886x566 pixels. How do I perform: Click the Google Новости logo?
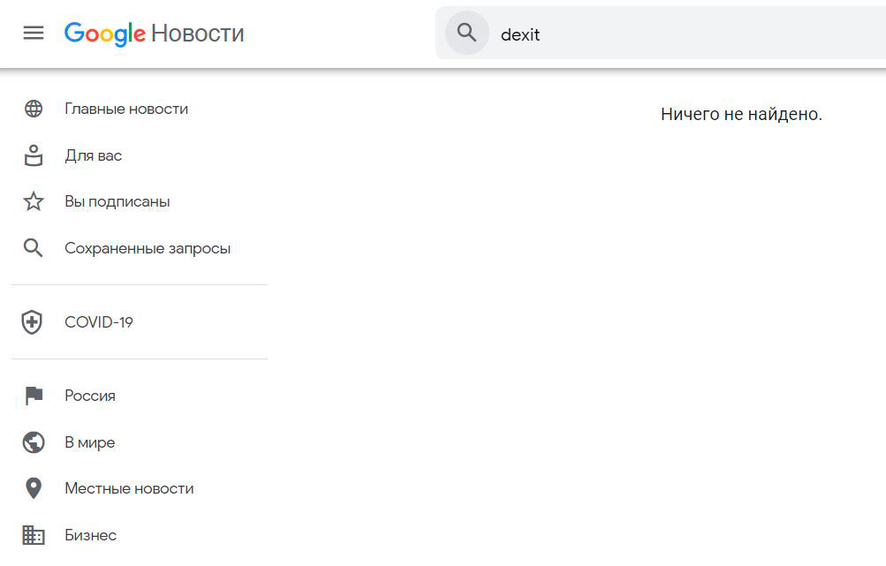(155, 34)
